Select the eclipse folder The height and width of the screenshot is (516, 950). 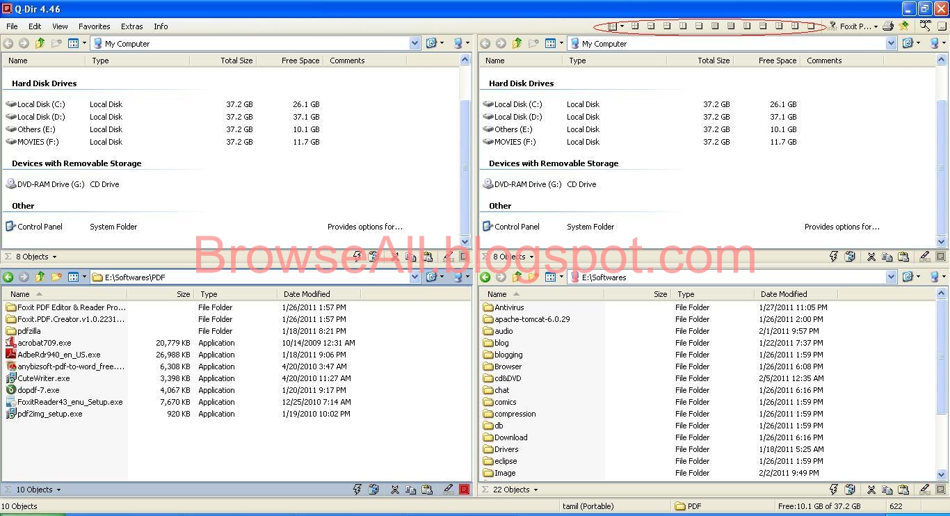click(x=500, y=461)
